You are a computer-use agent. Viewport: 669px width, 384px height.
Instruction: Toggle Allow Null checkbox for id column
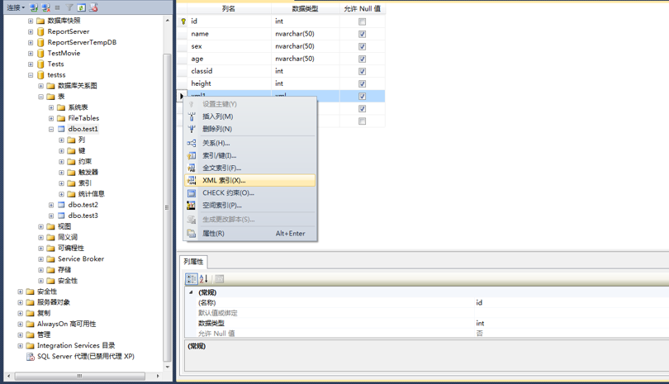(x=363, y=21)
